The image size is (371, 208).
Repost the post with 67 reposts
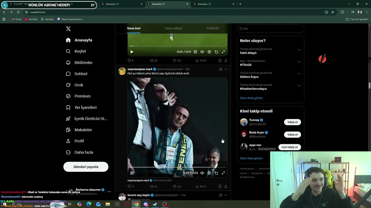(154, 186)
